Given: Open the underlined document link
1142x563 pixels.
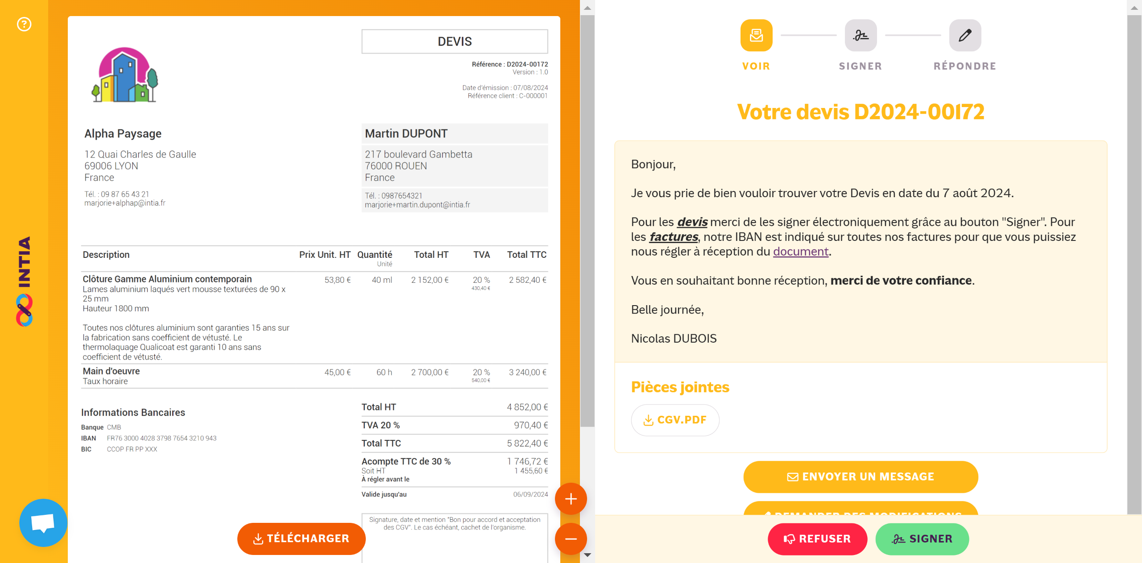Looking at the screenshot, I should click(801, 252).
